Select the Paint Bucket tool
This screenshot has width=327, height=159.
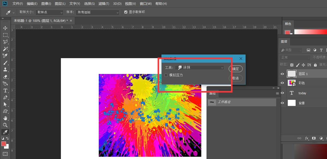tap(5, 83)
